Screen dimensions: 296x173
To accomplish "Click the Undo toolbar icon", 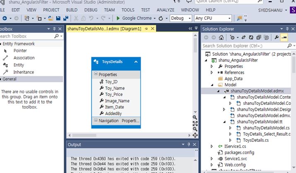I will [91, 18].
